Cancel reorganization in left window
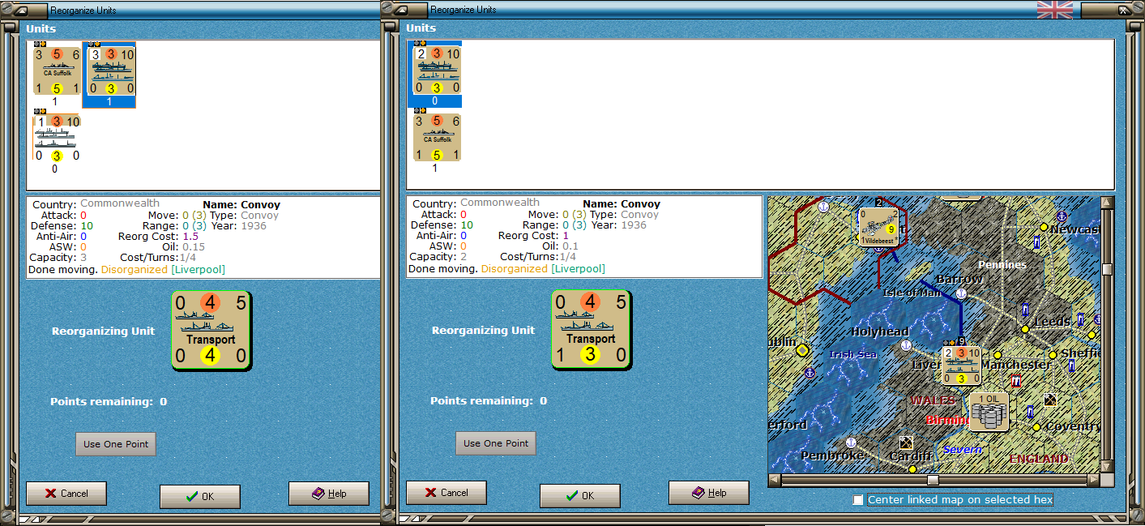This screenshot has width=1145, height=526. point(66,493)
